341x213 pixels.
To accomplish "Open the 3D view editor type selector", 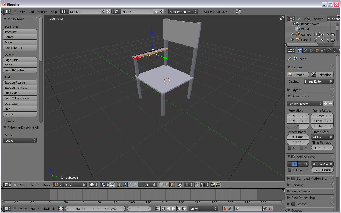I will pyautogui.click(x=8, y=185).
